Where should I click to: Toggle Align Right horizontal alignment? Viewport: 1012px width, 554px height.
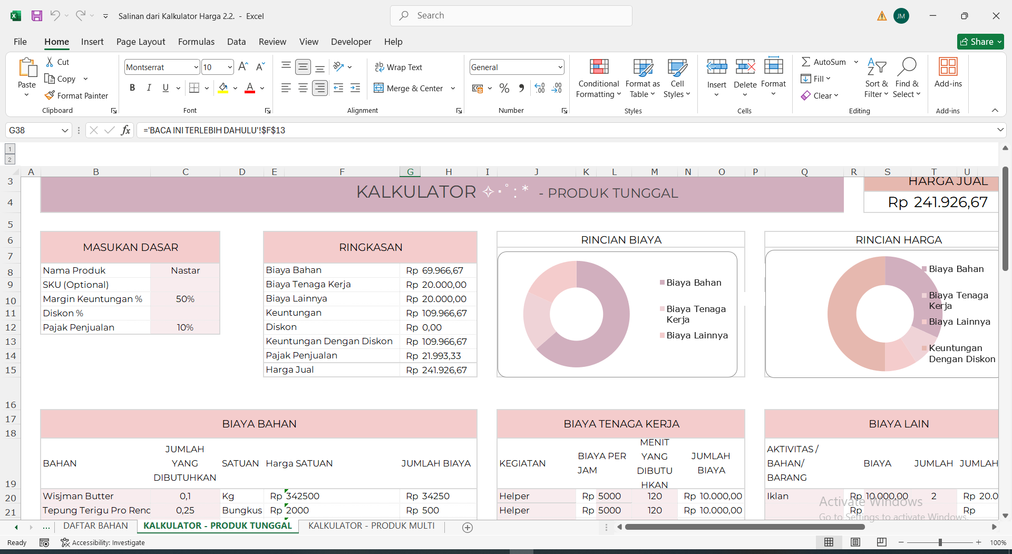[320, 88]
